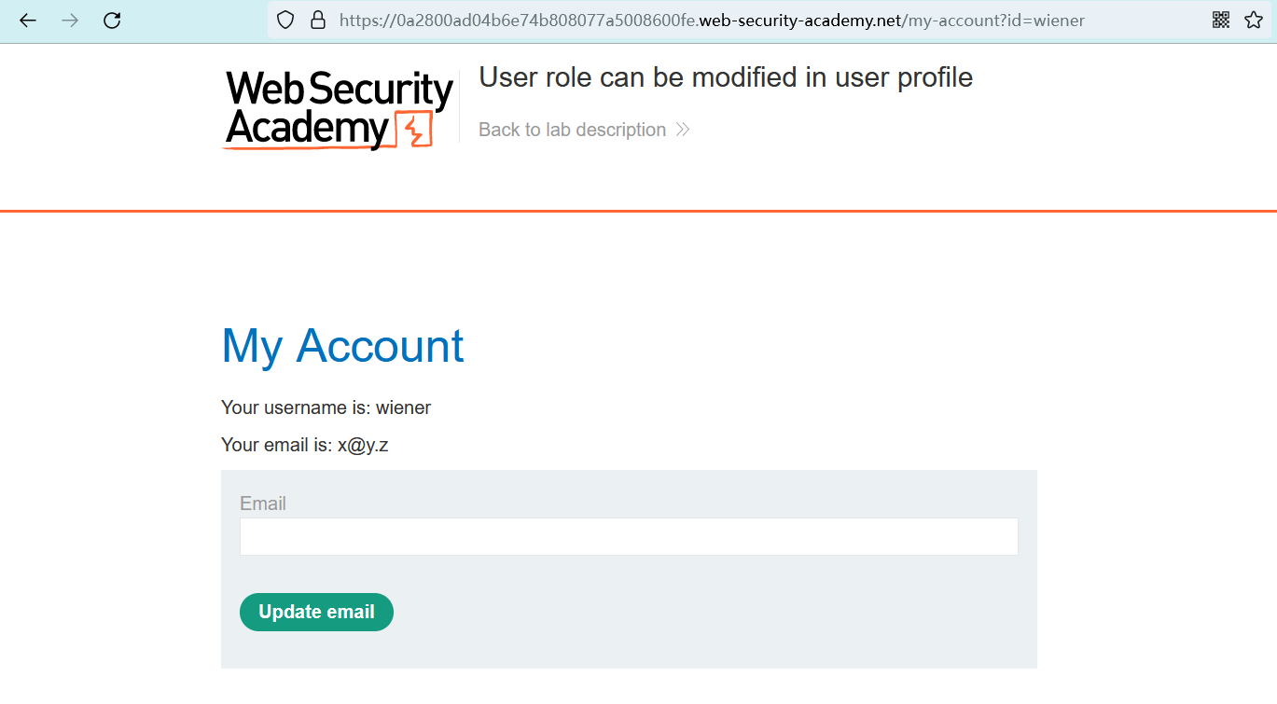The height and width of the screenshot is (704, 1277).
Task: Click the Email field label
Action: tap(262, 504)
